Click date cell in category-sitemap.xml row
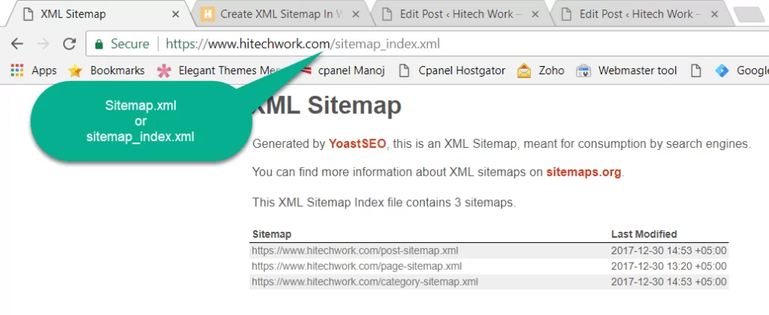Image resolution: width=769 pixels, height=315 pixels. click(x=668, y=282)
